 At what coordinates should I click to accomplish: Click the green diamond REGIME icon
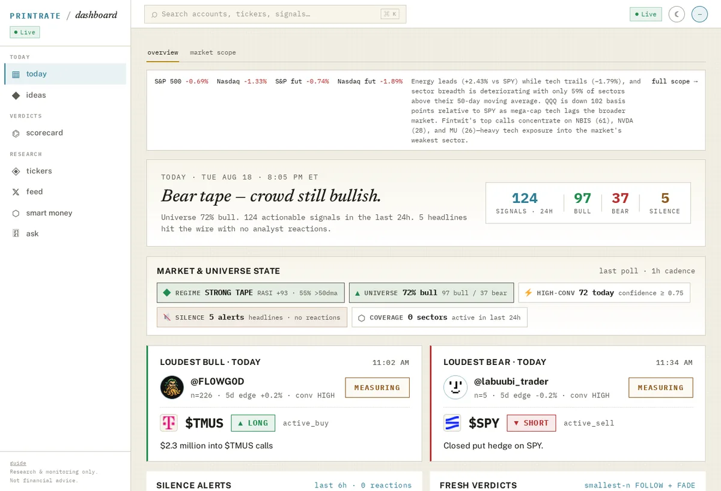pos(168,293)
